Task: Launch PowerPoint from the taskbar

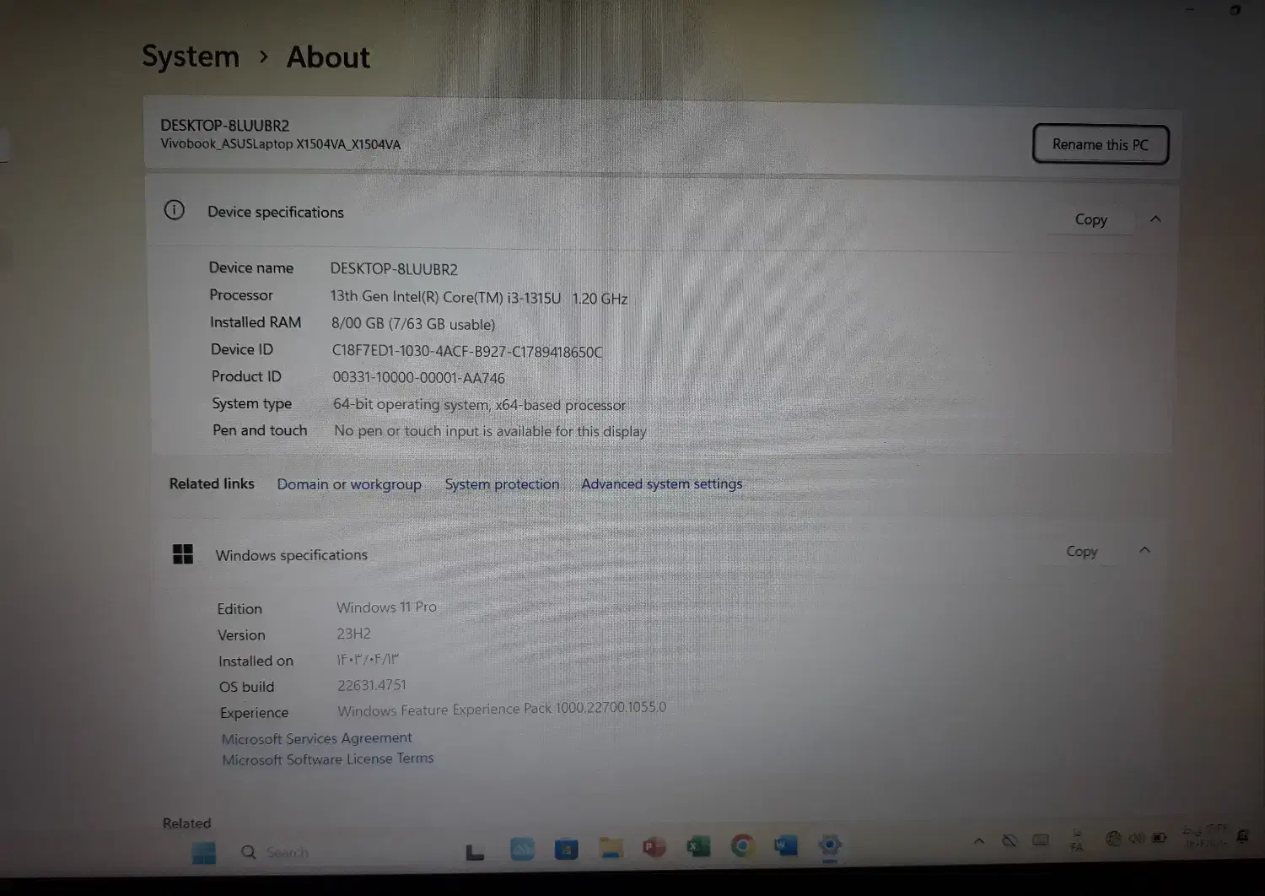Action: tap(654, 846)
